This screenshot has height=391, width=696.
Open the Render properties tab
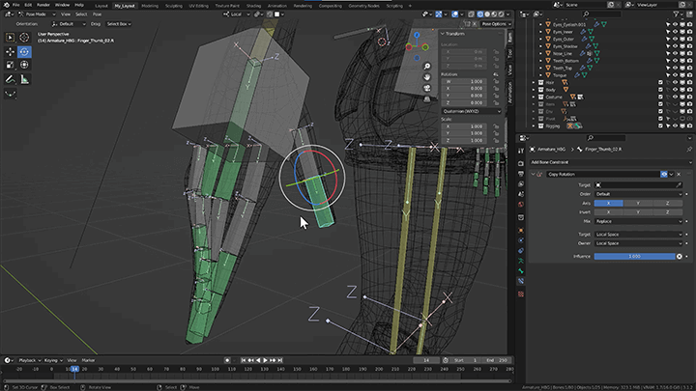coord(521,163)
